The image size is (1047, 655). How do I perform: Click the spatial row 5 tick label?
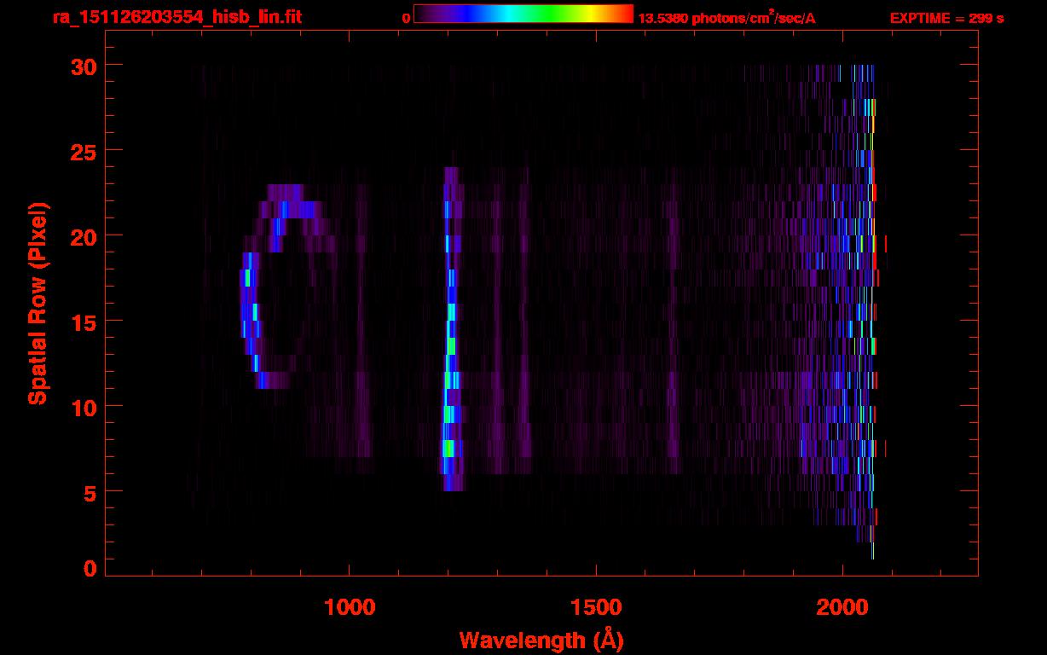90,491
